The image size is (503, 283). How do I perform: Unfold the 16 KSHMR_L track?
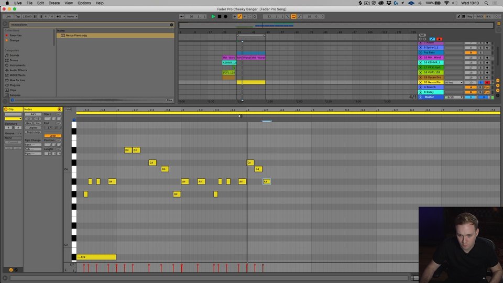point(421,62)
